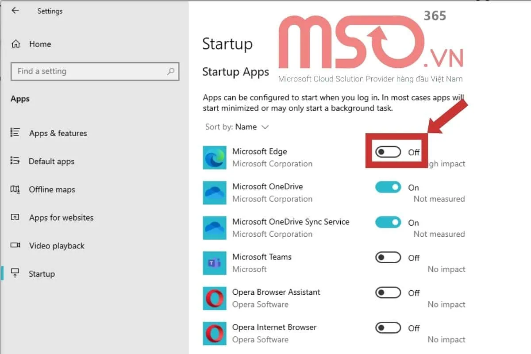
Task: Click the search box magnifier icon
Action: click(x=170, y=71)
